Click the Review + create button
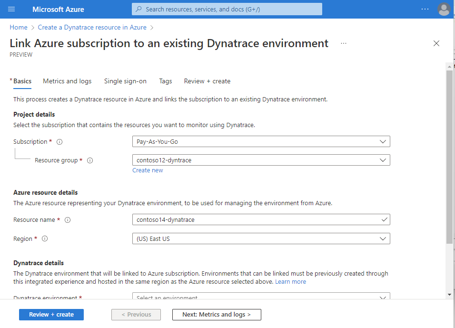The image size is (455, 328). 51,315
